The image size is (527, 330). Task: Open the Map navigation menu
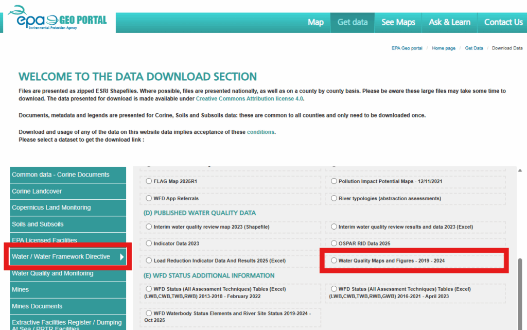tap(315, 22)
